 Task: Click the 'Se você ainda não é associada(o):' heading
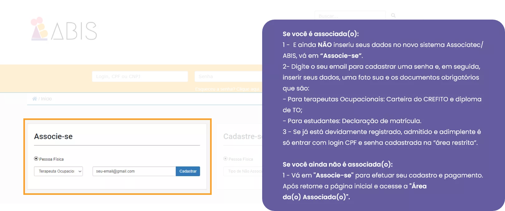pos(337,164)
